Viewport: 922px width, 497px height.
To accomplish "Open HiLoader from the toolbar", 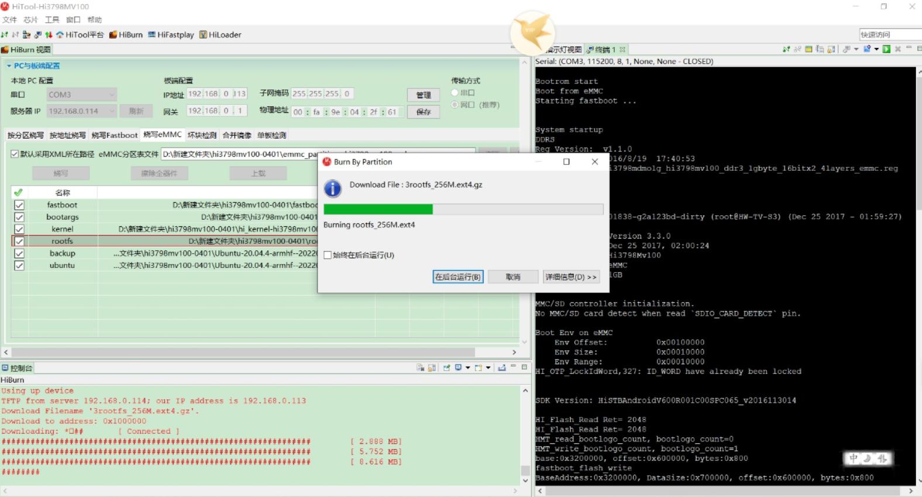I will click(x=220, y=34).
